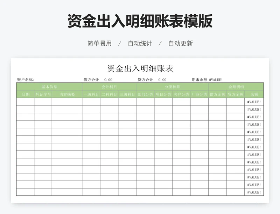Click the 借方合计 label
The height and width of the screenshot is (214, 280).
[x=91, y=80]
